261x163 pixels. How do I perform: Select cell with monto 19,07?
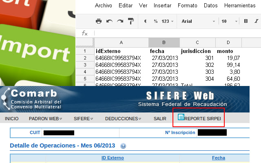tap(228, 58)
